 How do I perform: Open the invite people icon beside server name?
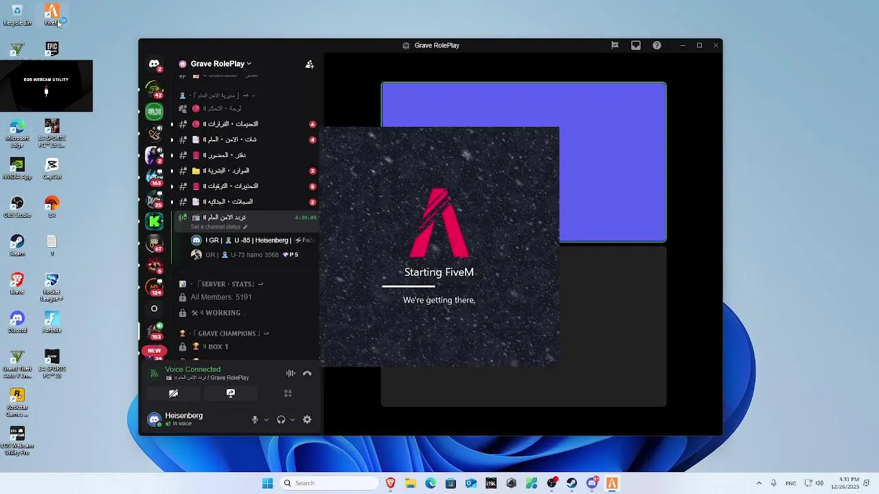click(x=310, y=64)
